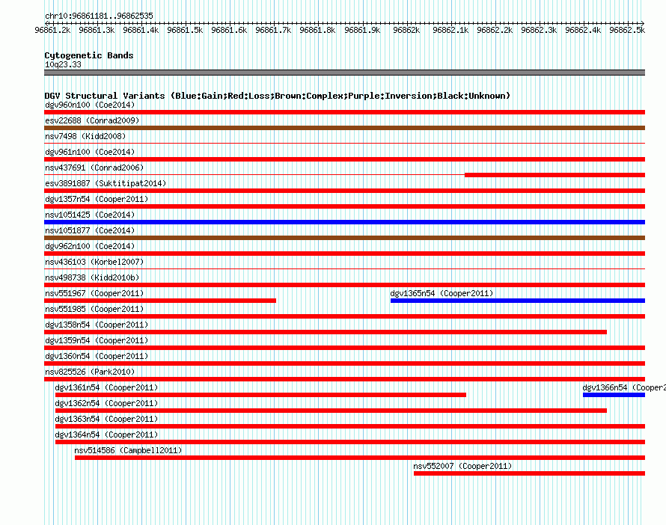The image size is (666, 525).
Task: Select nsv825526 (Park2010) variant
Action: [90, 372]
